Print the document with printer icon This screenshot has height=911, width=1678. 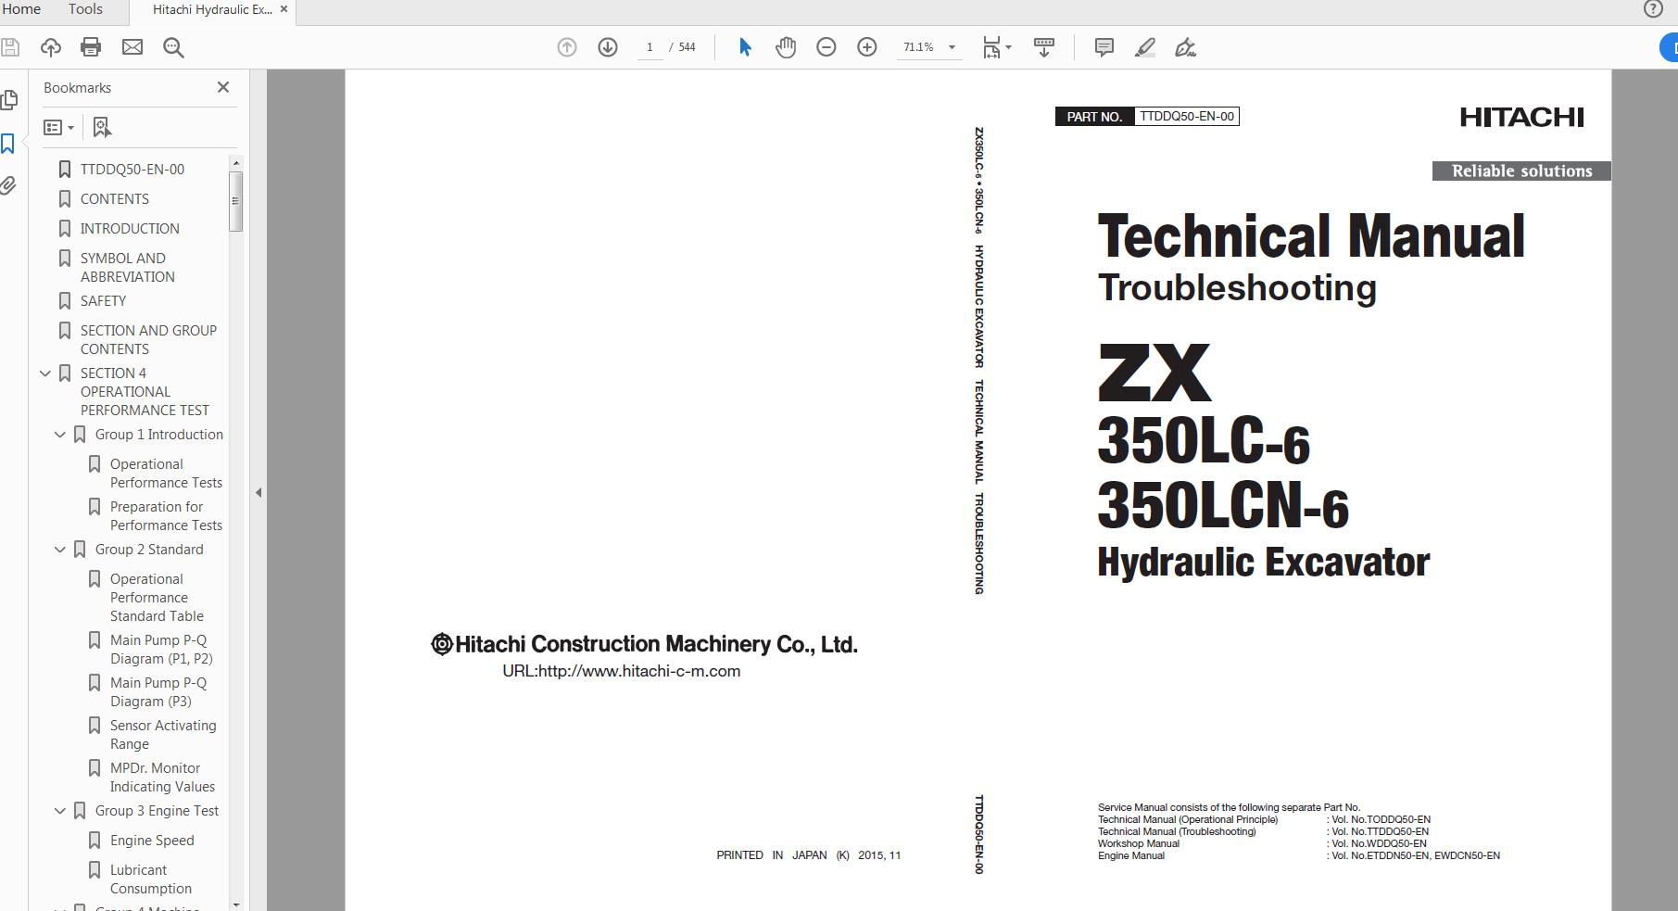pos(91,47)
